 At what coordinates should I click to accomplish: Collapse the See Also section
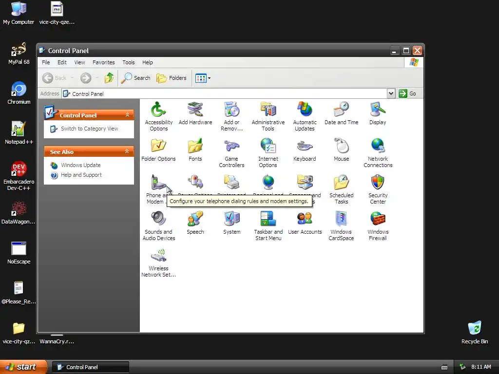[x=127, y=151]
